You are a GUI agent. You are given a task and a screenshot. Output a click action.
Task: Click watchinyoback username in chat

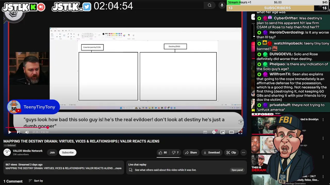288,43
